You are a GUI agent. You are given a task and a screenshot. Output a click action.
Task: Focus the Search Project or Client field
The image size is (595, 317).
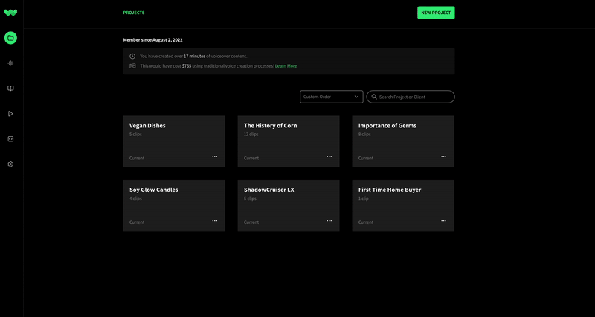coord(411,97)
